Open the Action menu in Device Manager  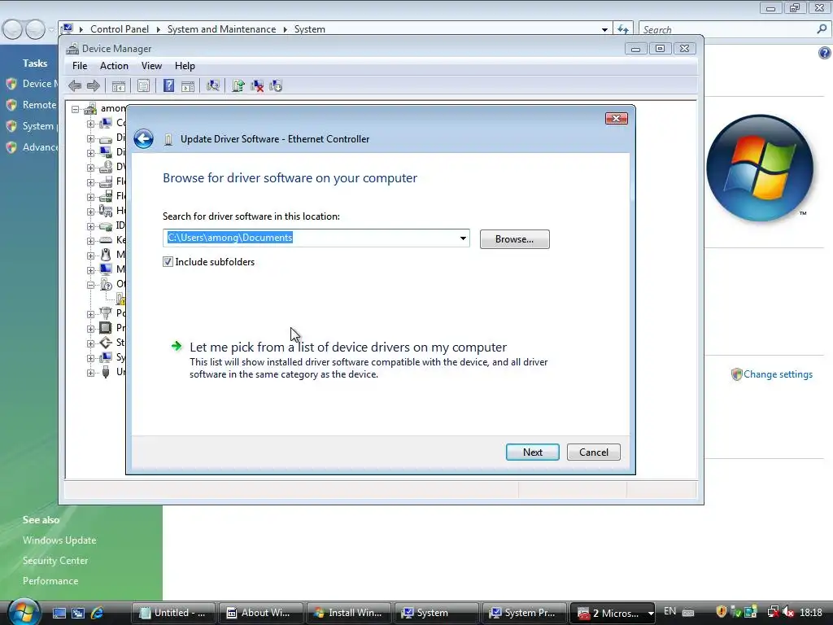pyautogui.click(x=114, y=66)
